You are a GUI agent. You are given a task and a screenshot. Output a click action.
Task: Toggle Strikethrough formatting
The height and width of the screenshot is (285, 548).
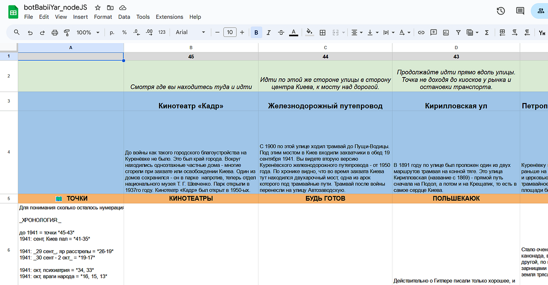click(281, 32)
